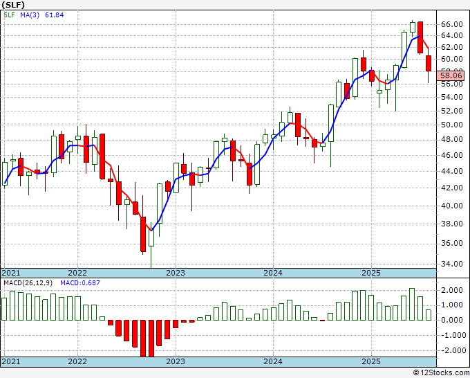
Task: Click the 54.00 price axis label
Action: coord(452,97)
